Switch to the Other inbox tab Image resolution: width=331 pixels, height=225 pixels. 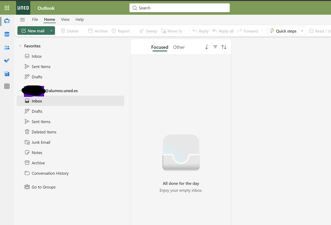(x=179, y=47)
